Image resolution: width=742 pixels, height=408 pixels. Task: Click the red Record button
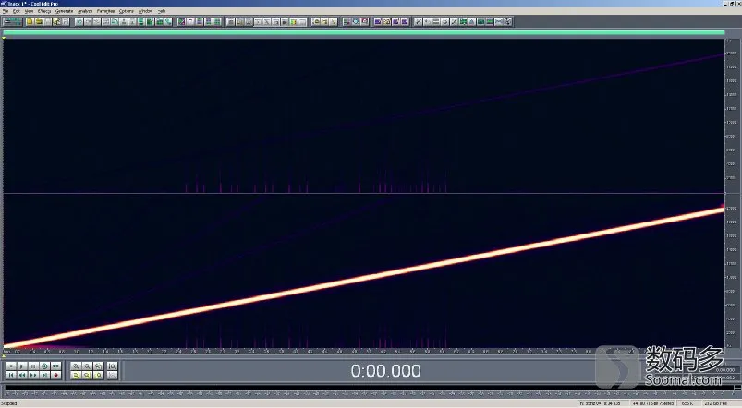[55, 375]
